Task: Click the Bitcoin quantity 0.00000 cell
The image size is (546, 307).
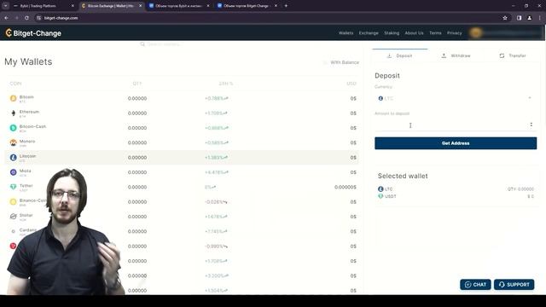Action: (137, 99)
